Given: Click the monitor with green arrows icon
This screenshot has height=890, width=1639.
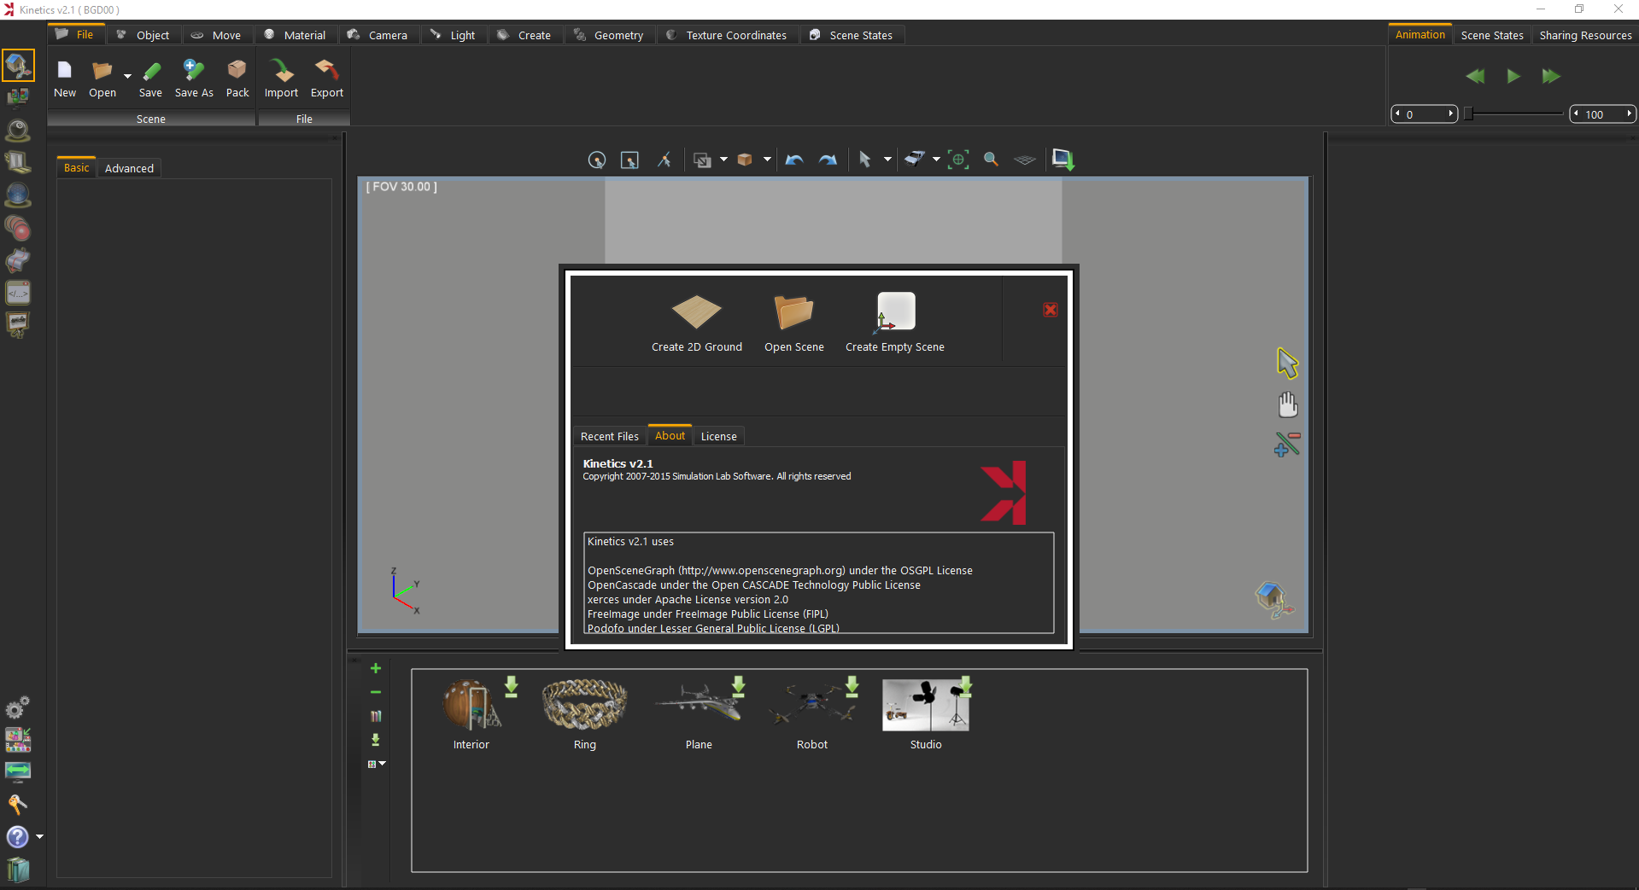Looking at the screenshot, I should click(x=18, y=771).
